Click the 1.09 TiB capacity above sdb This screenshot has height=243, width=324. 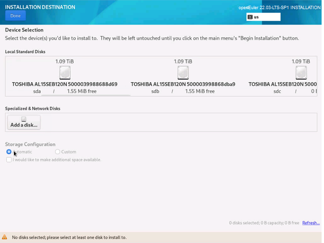[x=183, y=61]
